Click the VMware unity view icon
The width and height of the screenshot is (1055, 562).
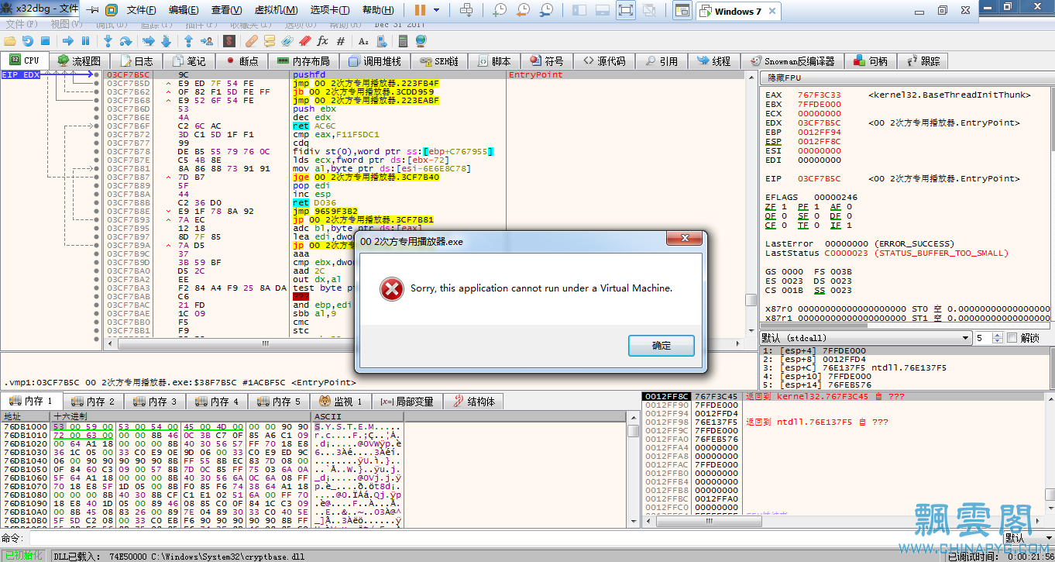pyautogui.click(x=649, y=10)
